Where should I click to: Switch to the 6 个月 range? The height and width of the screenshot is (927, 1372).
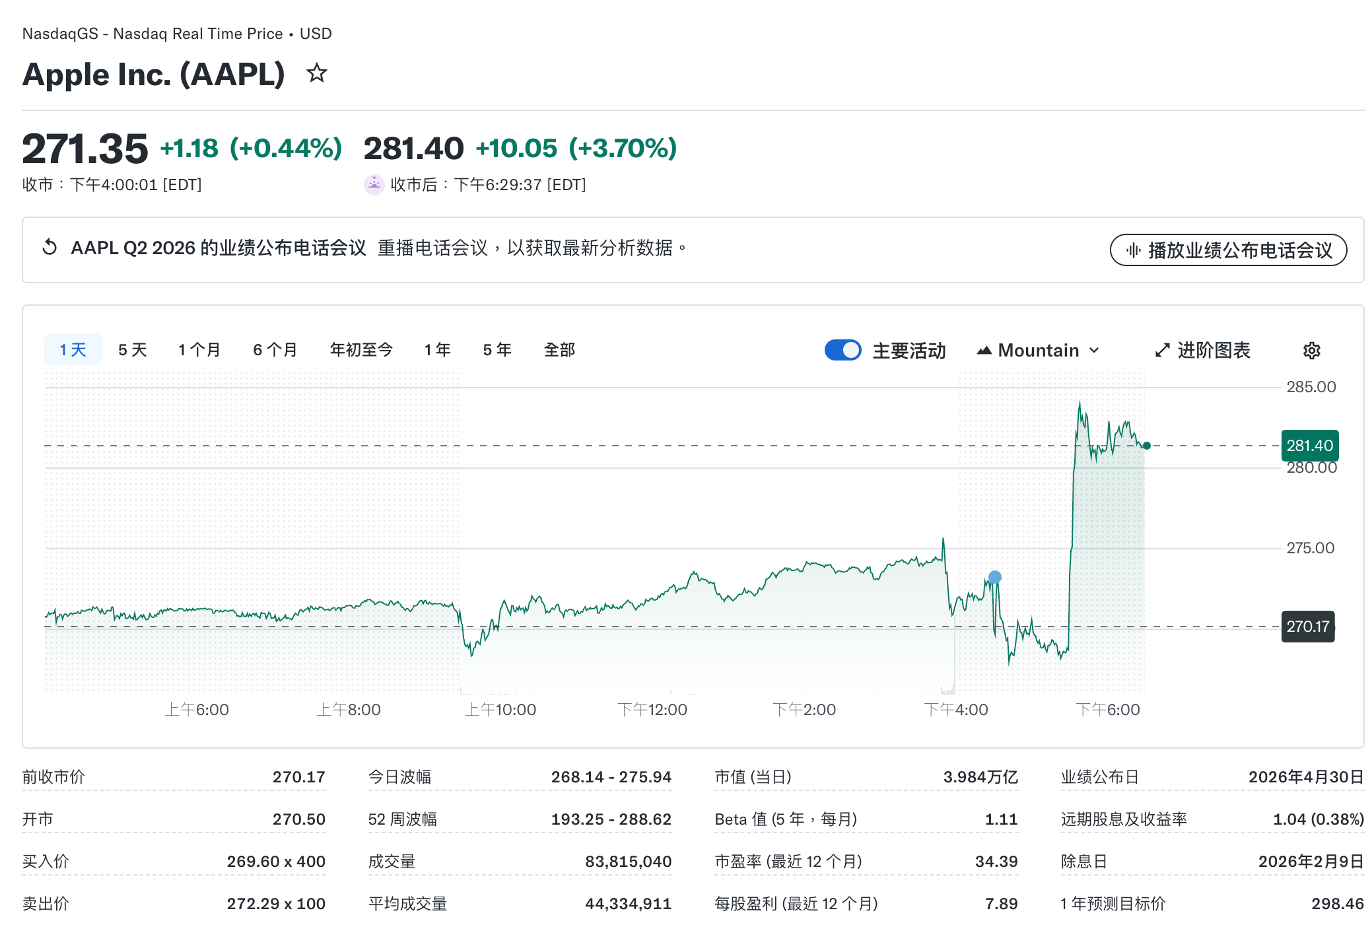click(x=275, y=349)
